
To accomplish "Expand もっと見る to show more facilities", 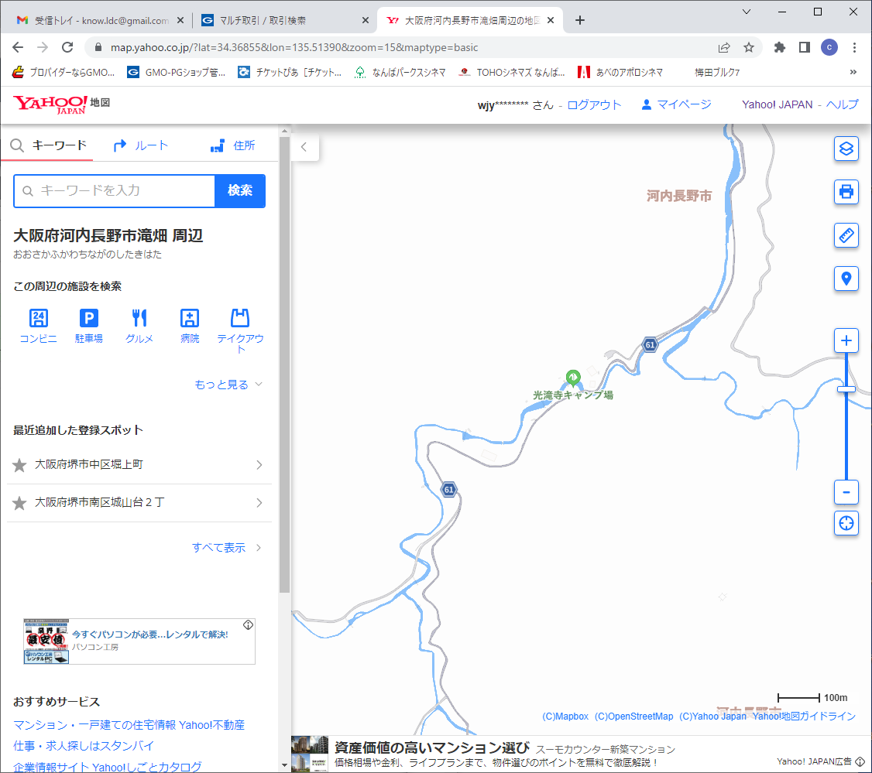I will [228, 385].
